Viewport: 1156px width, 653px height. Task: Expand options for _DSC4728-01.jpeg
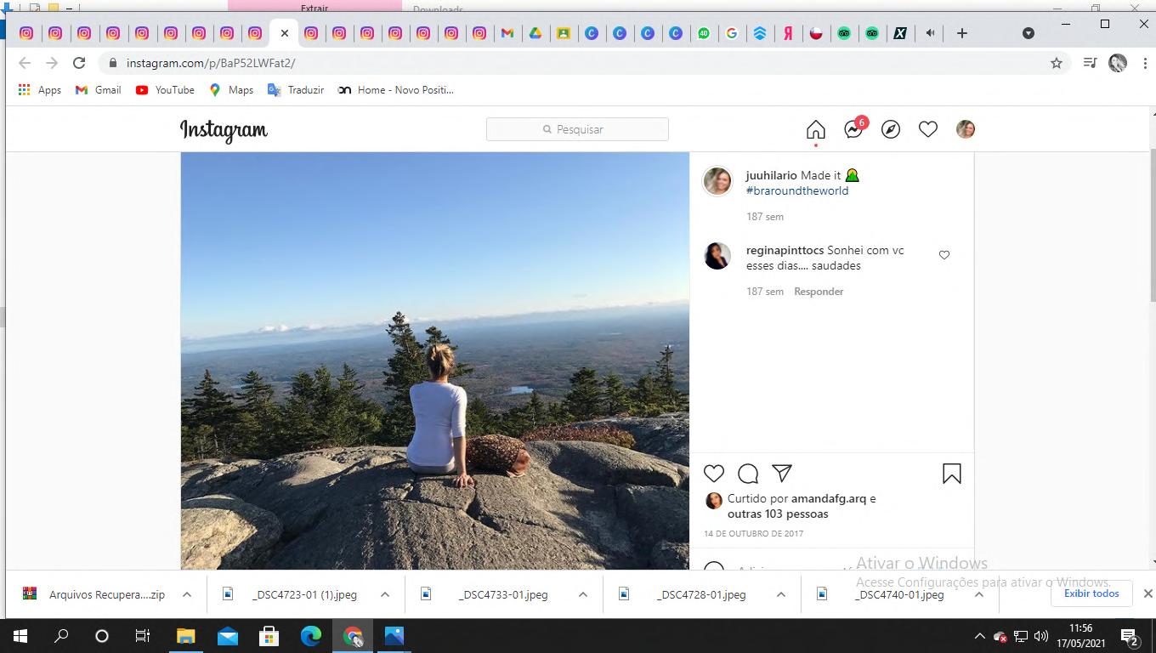pyautogui.click(x=781, y=594)
